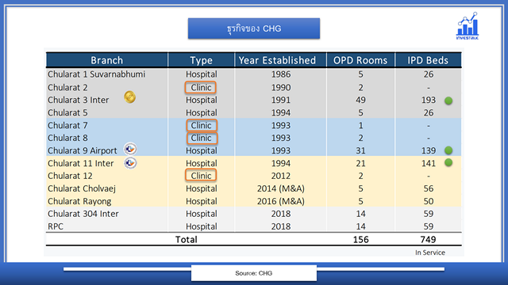Select the Branch column header
The width and height of the screenshot is (508, 285).
(107, 60)
